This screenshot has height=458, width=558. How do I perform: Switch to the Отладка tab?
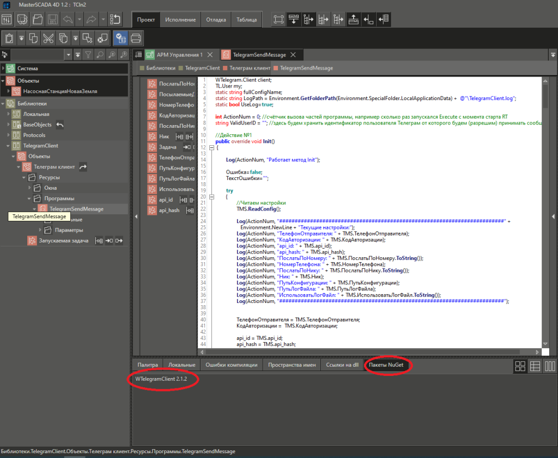pyautogui.click(x=216, y=20)
